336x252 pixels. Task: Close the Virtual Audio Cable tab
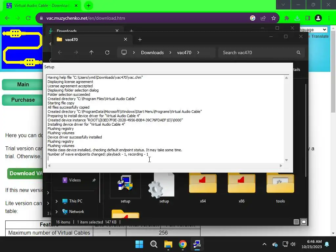coord(76,6)
